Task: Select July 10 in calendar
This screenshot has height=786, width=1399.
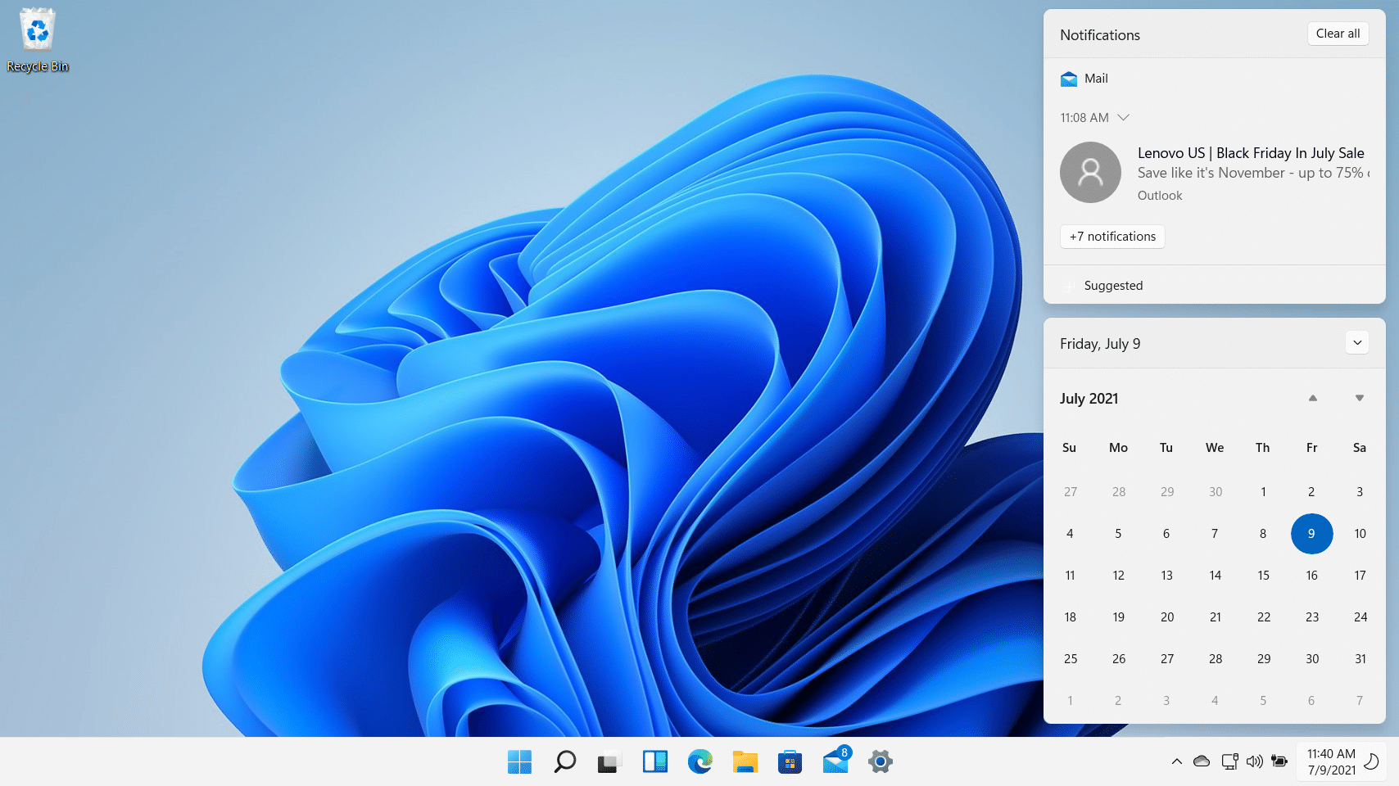Action: click(x=1360, y=534)
